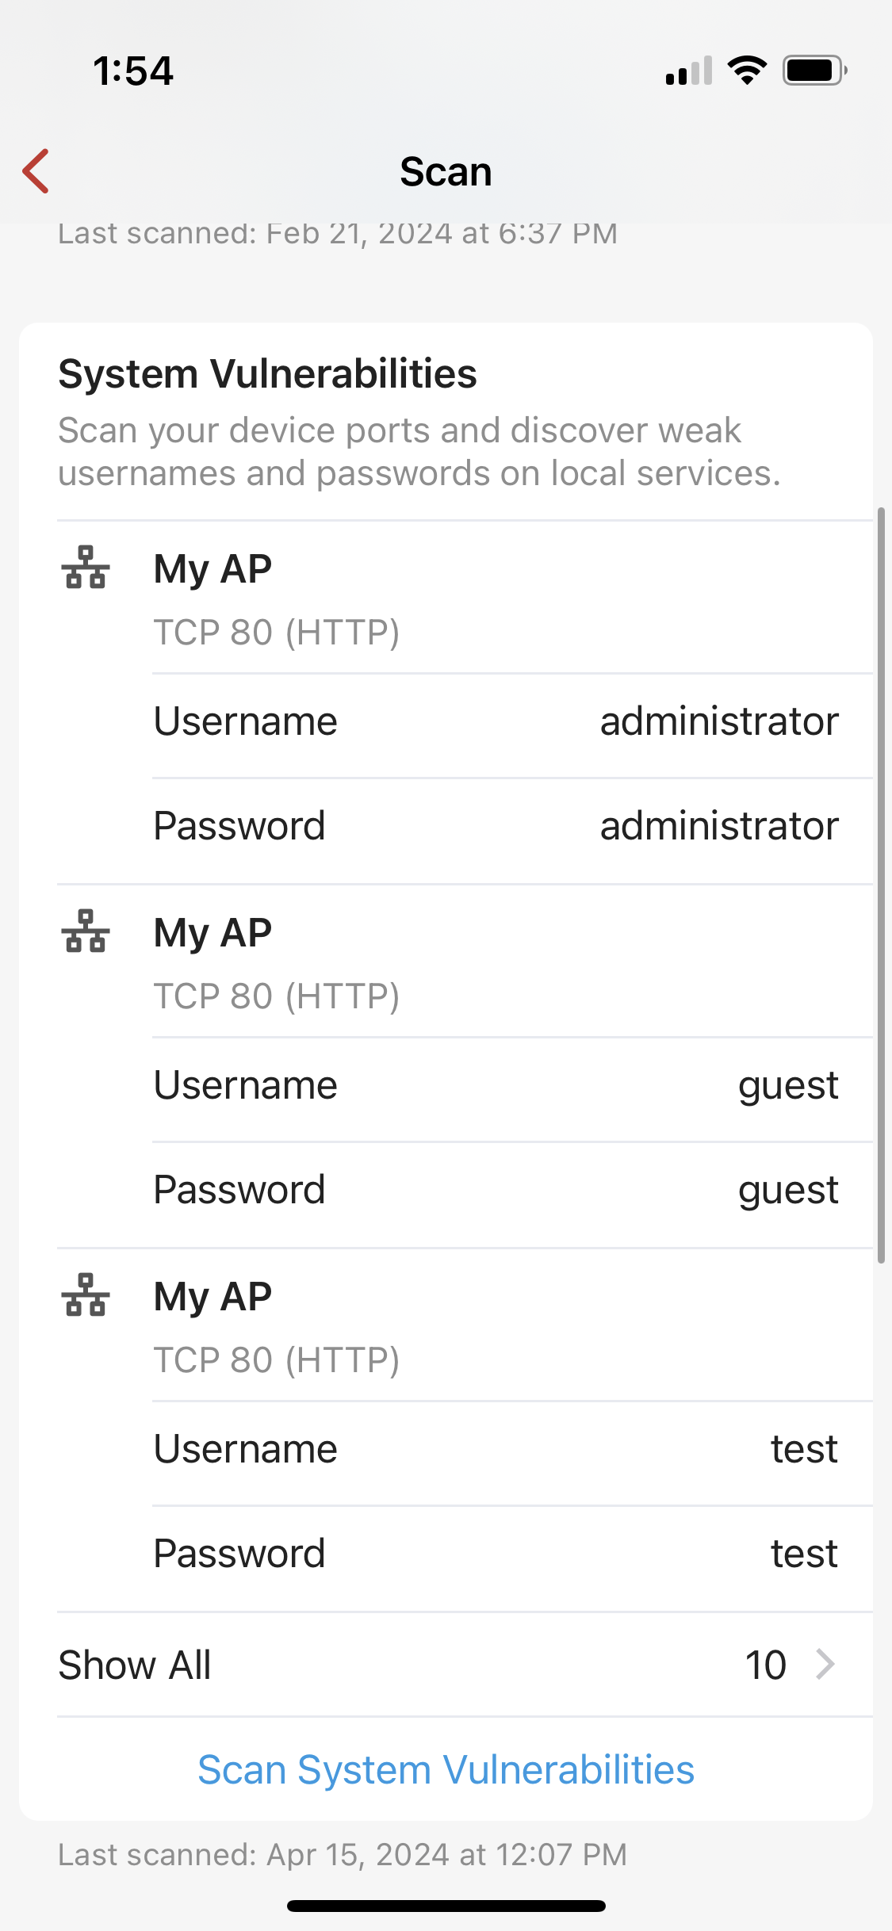Expand Show All list of 10 results
The width and height of the screenshot is (892, 1931).
click(465, 1665)
